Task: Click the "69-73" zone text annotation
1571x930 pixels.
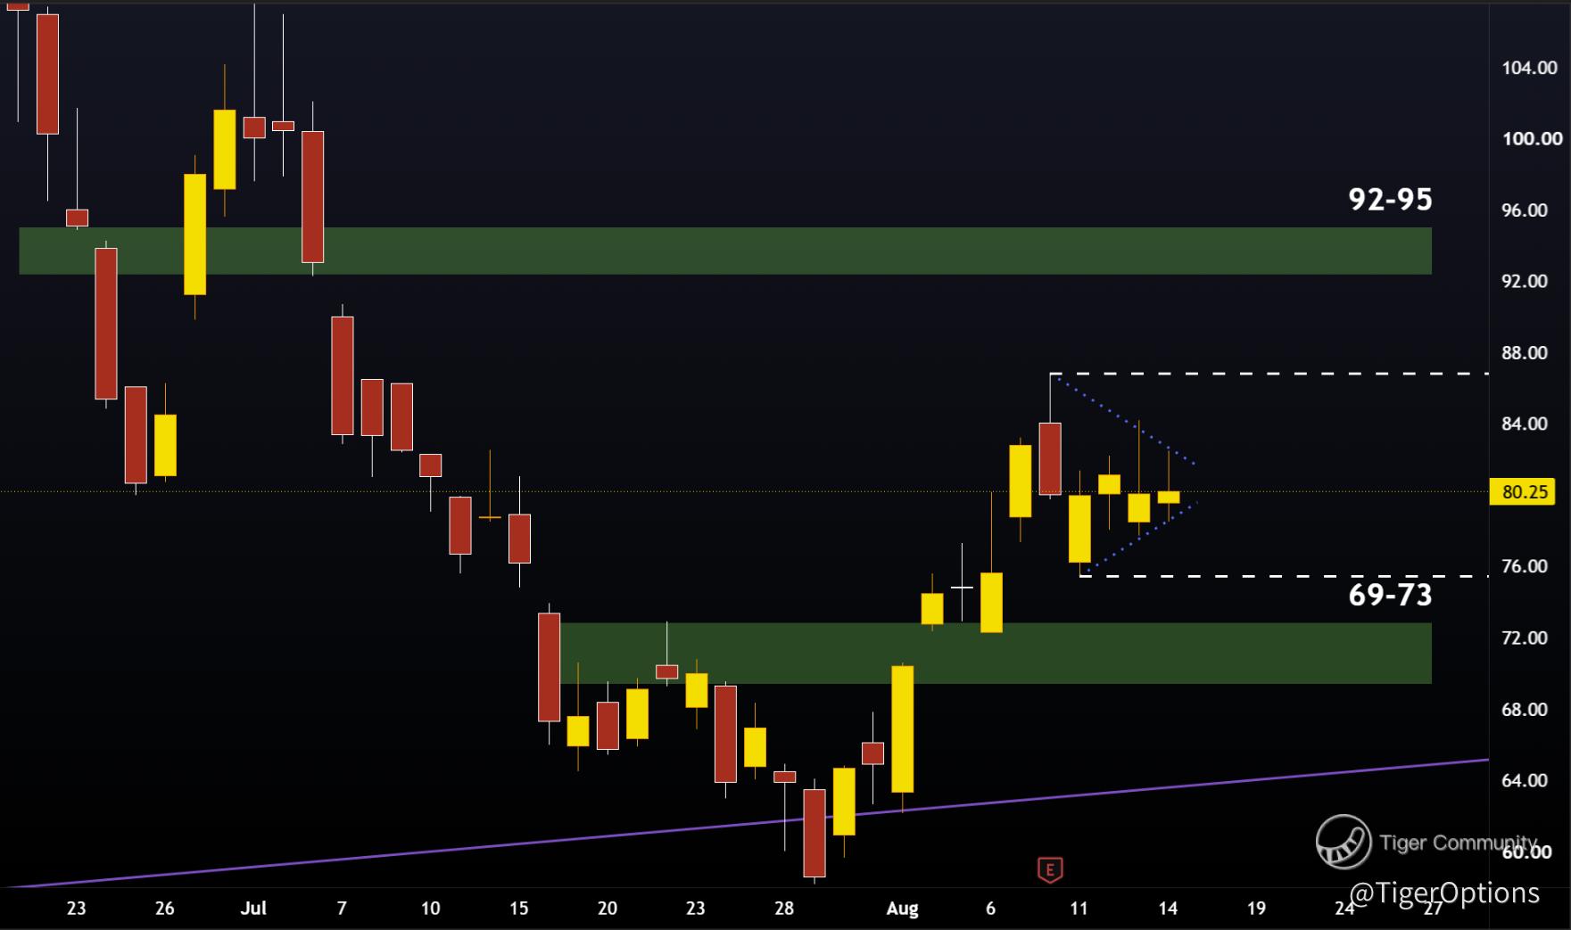Action: click(x=1390, y=595)
